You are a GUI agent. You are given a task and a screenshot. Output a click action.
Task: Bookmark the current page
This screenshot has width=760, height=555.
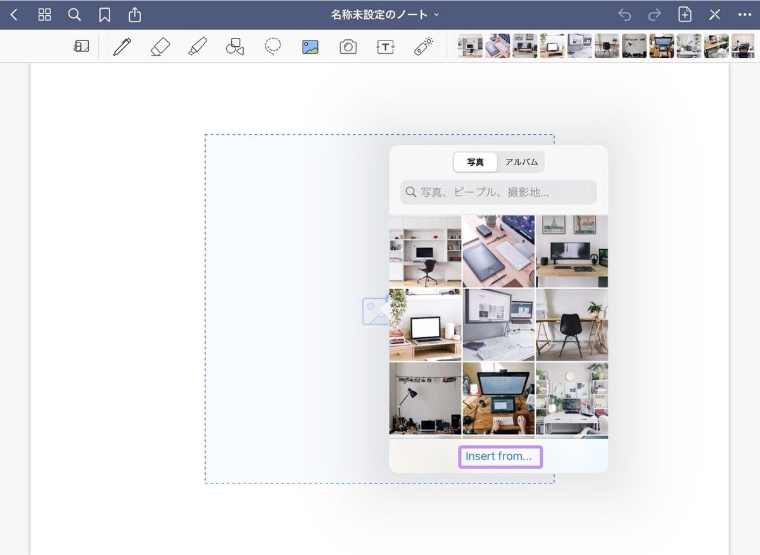[x=104, y=15]
